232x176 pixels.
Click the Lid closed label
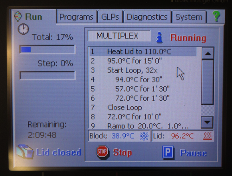[58, 152]
